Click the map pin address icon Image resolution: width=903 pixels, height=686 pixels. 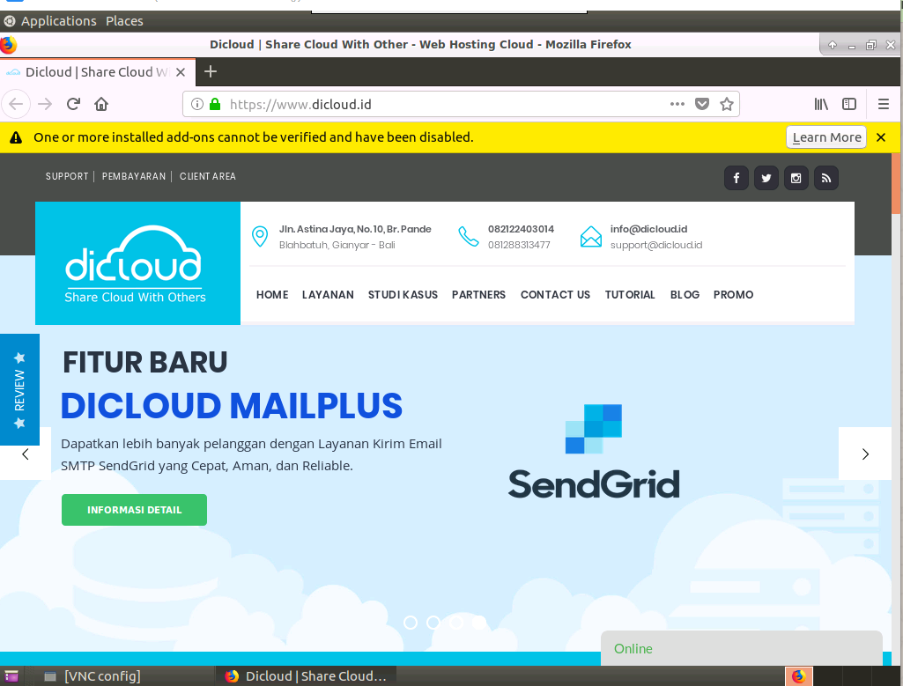pyautogui.click(x=260, y=237)
